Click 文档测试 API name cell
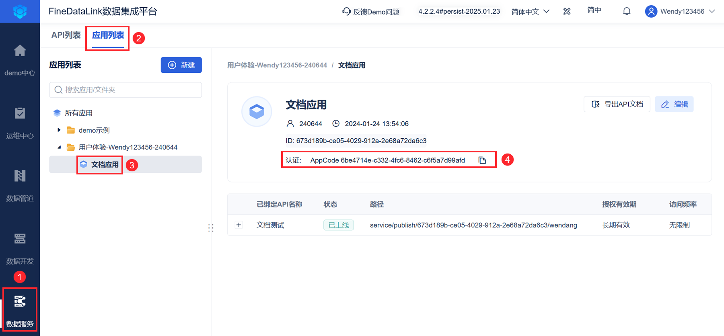 point(270,225)
